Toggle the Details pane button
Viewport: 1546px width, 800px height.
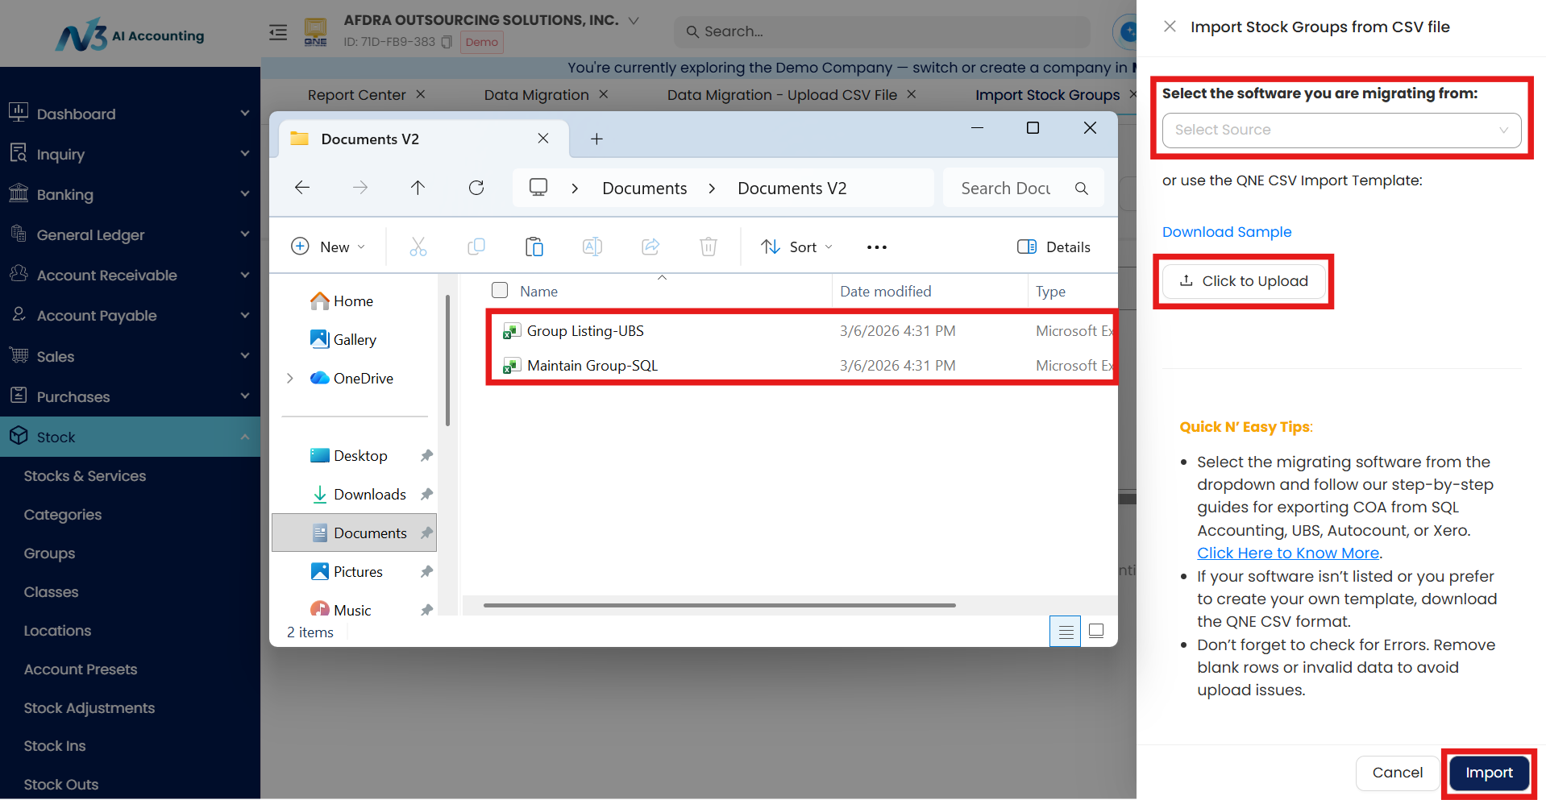click(x=1054, y=247)
